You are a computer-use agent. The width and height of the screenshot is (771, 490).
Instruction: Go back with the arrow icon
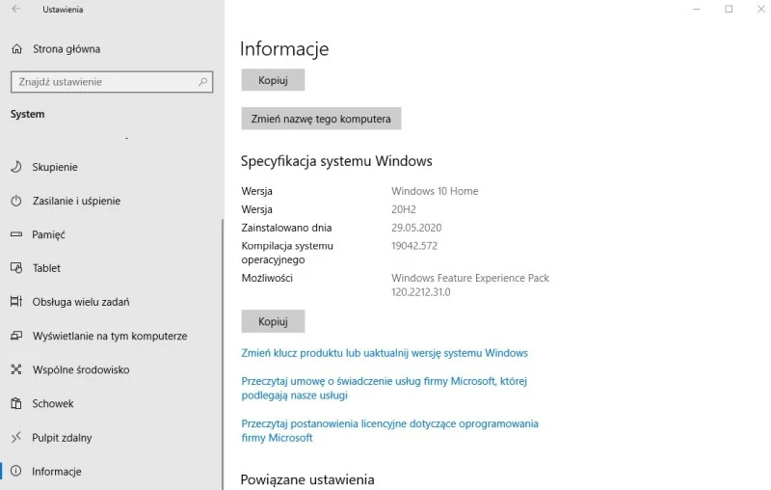tap(16, 9)
